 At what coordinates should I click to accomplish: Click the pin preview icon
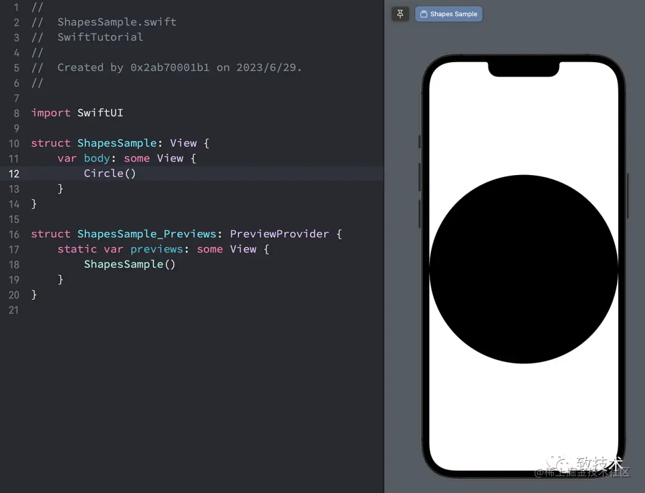click(x=400, y=14)
